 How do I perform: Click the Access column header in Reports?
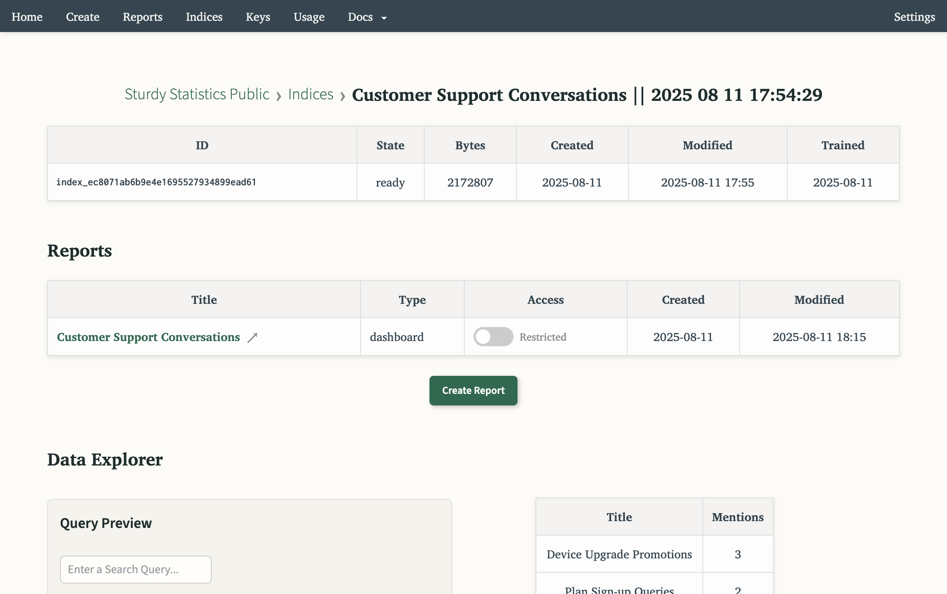click(545, 299)
